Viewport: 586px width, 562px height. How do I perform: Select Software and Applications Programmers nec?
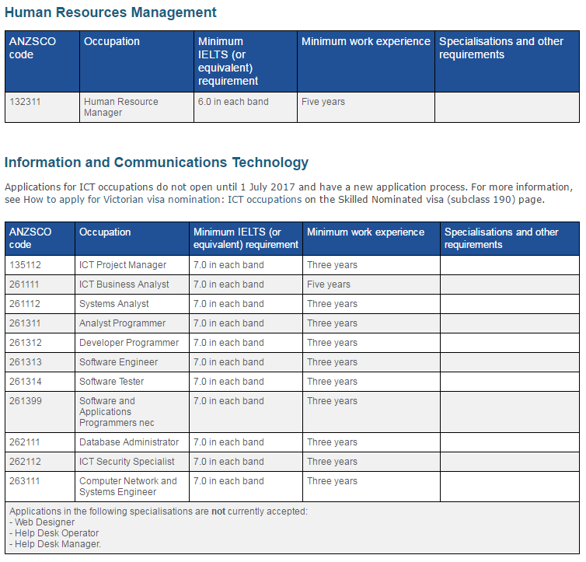(117, 412)
